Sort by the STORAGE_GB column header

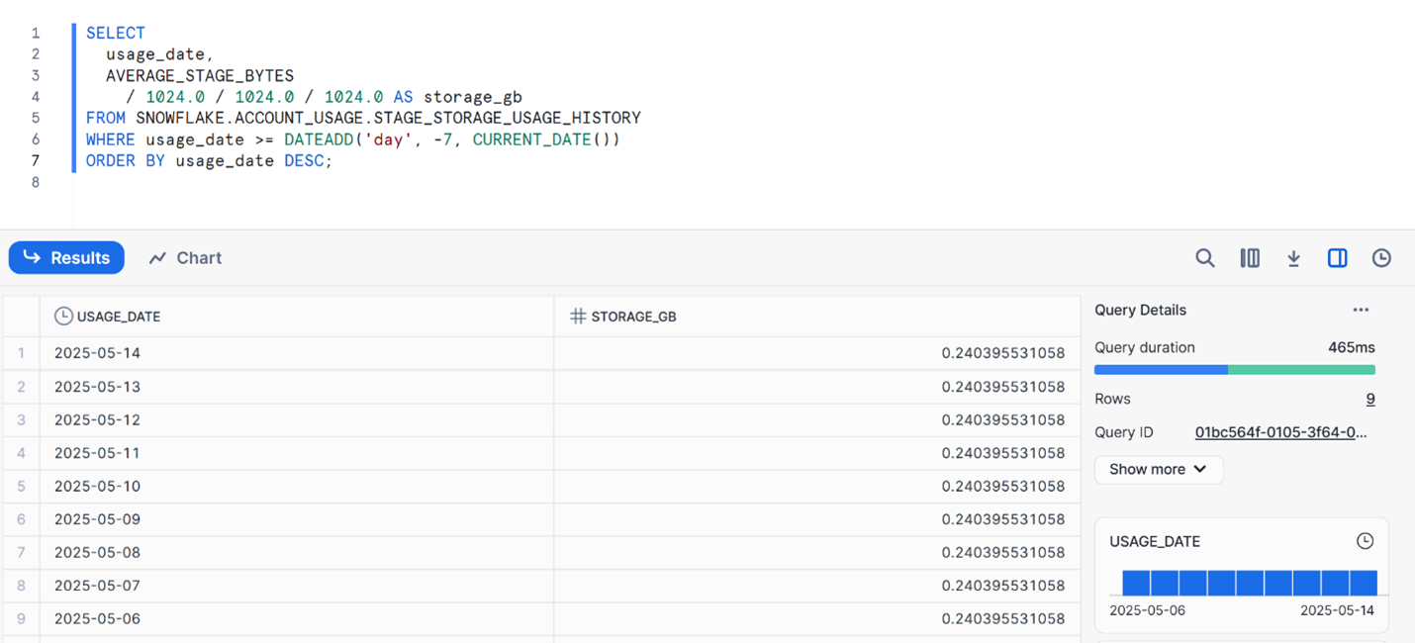tap(633, 317)
